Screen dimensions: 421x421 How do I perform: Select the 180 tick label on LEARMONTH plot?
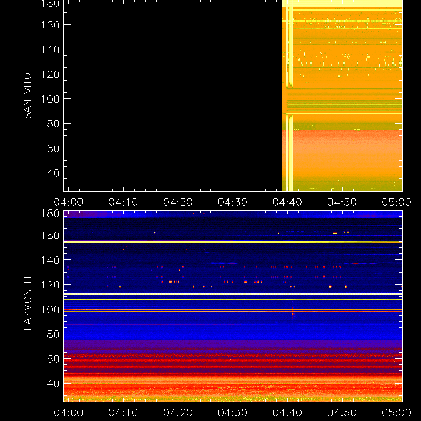click(50, 214)
